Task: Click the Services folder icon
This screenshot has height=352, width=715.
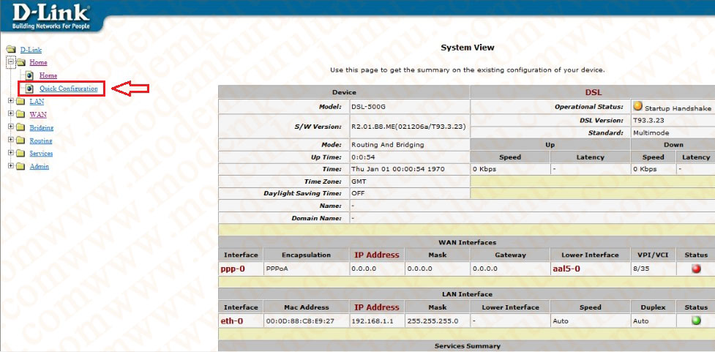Action: 20,153
